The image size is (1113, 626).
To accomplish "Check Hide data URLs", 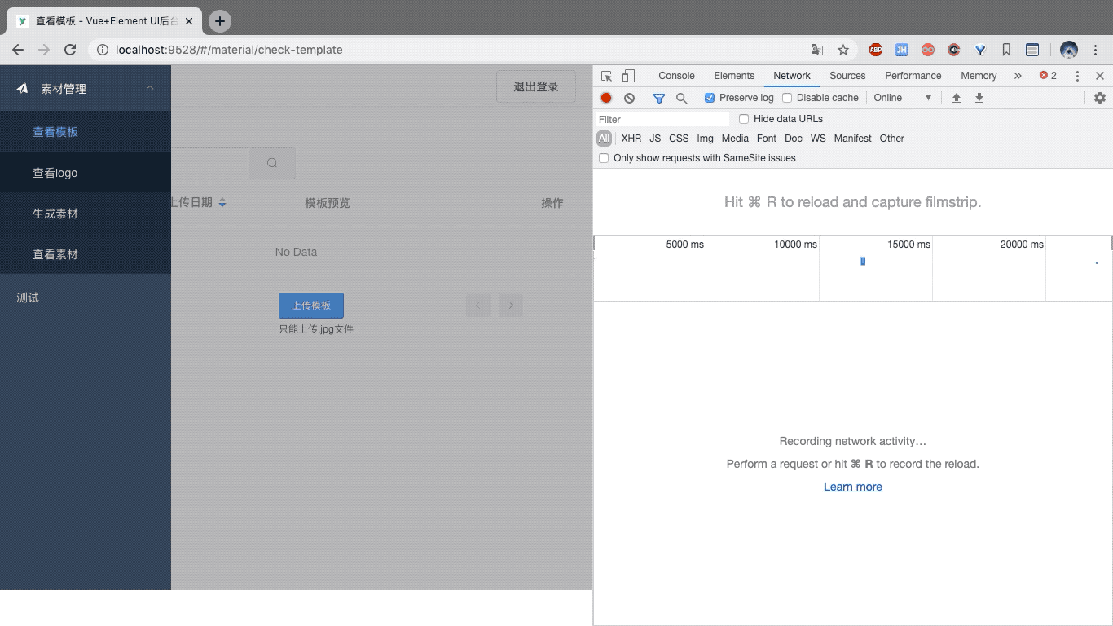I will point(743,118).
